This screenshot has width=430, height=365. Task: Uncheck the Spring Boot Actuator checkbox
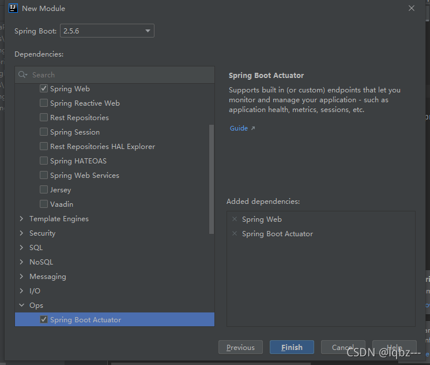pyautogui.click(x=44, y=319)
